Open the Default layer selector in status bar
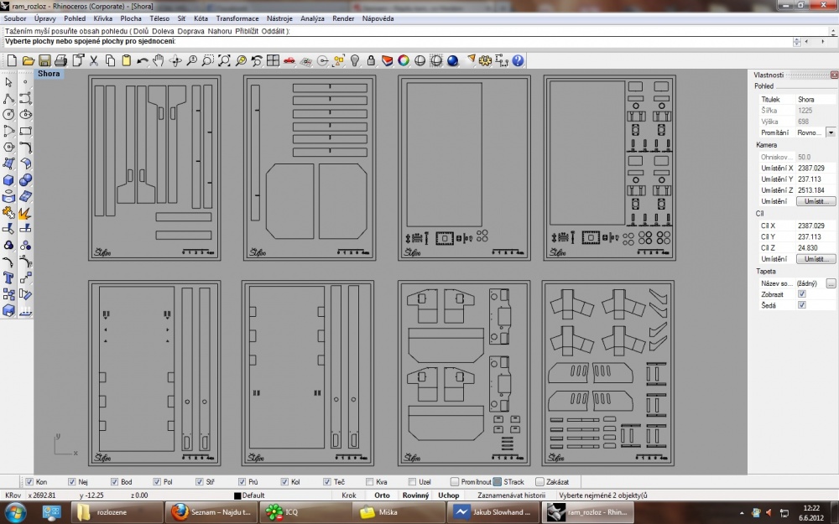This screenshot has height=524, width=839. (x=250, y=495)
